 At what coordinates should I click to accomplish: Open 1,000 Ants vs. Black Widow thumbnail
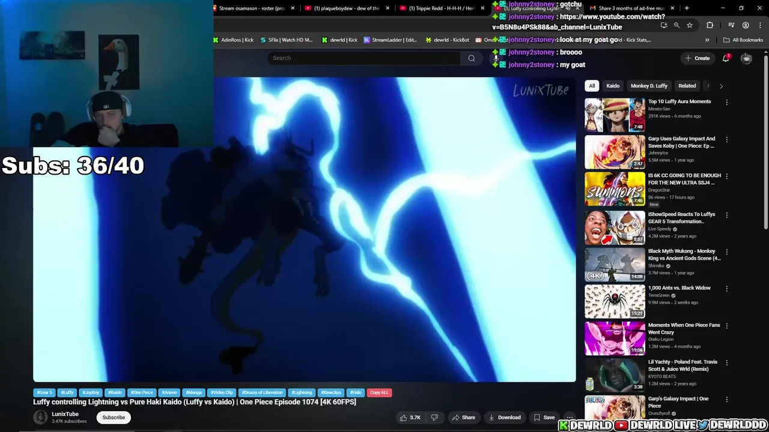(x=615, y=301)
